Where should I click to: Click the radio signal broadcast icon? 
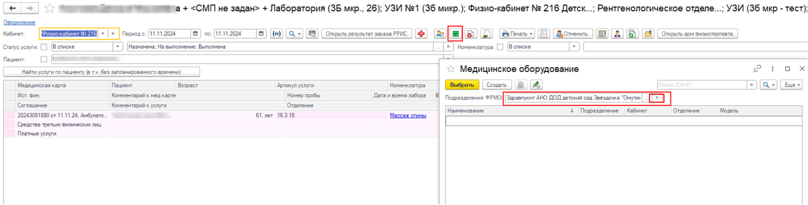pyautogui.click(x=277, y=34)
